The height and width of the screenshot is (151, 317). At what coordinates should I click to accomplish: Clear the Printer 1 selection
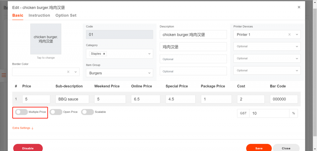289,35
